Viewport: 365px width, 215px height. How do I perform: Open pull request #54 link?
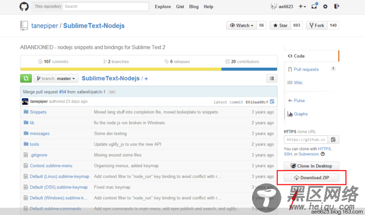(62, 92)
